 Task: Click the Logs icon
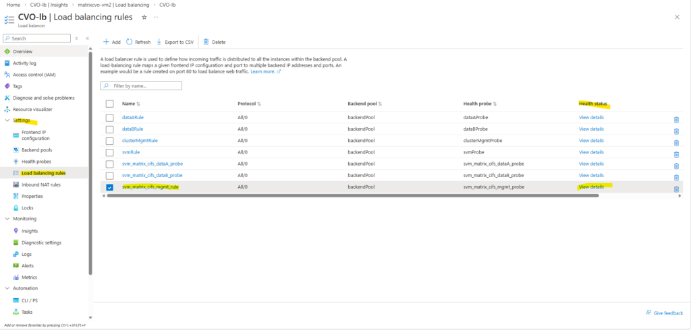coord(16,254)
